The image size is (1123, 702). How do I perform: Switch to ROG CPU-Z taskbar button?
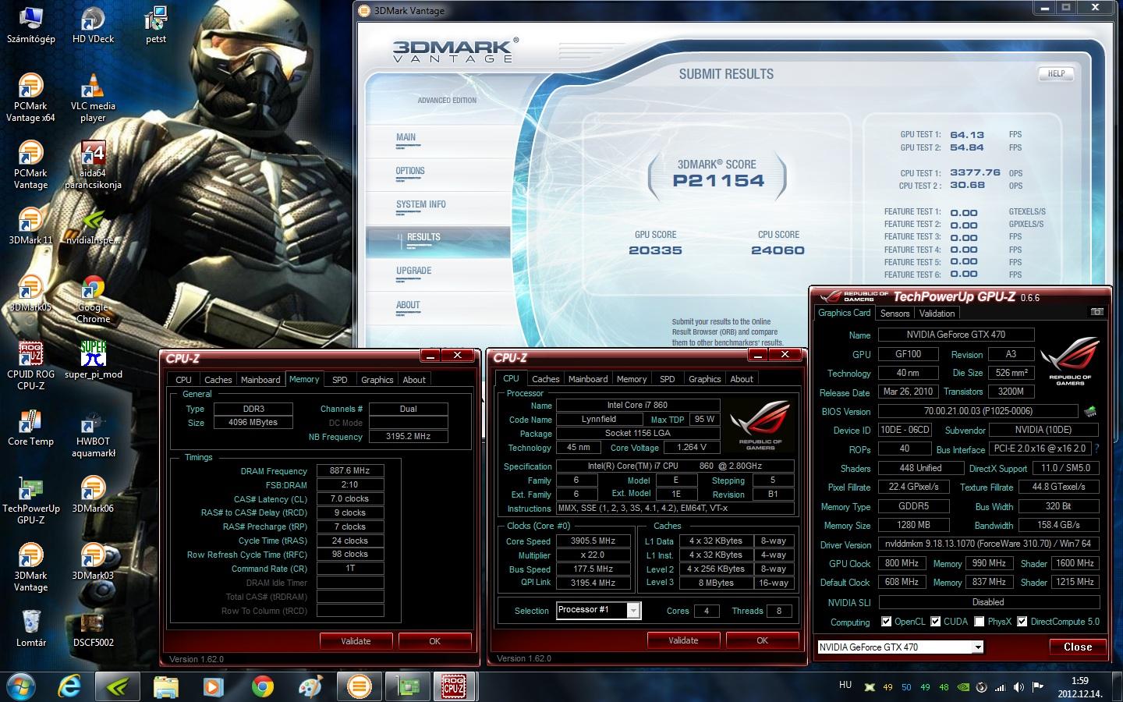click(x=454, y=686)
